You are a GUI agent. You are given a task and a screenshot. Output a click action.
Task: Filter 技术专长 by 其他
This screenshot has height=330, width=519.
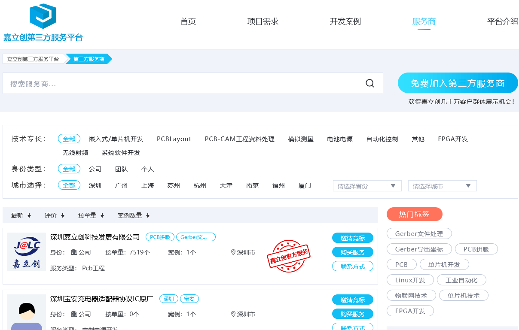418,139
